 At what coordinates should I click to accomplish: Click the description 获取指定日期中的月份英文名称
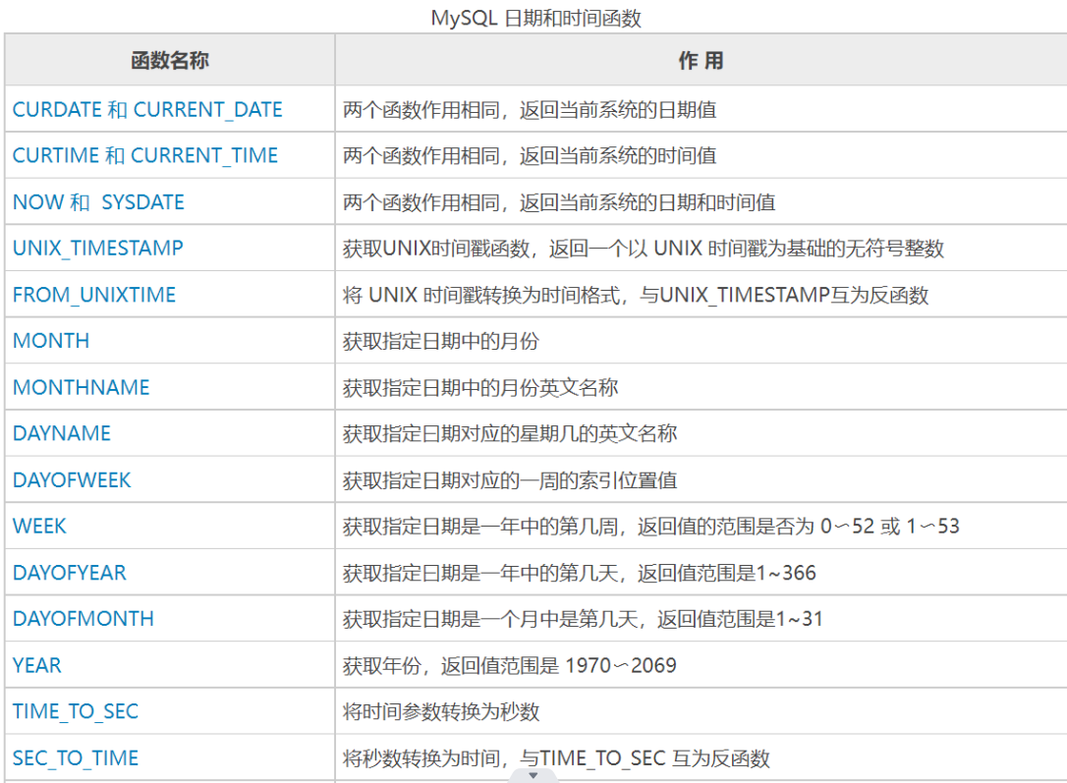click(x=480, y=387)
